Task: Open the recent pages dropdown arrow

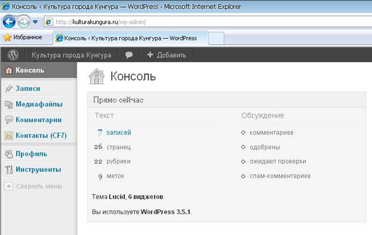Action: pyautogui.click(x=35, y=22)
